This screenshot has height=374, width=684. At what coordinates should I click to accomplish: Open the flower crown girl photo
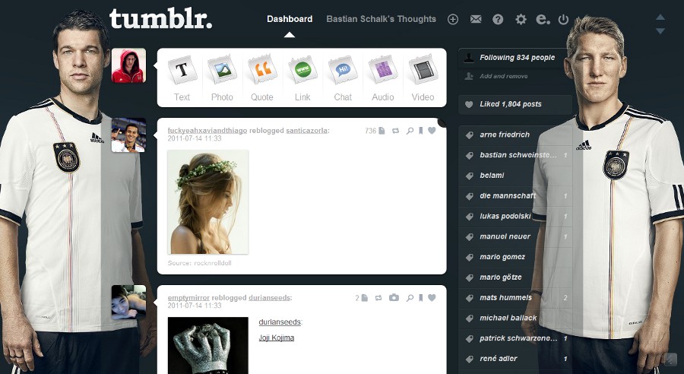point(208,202)
